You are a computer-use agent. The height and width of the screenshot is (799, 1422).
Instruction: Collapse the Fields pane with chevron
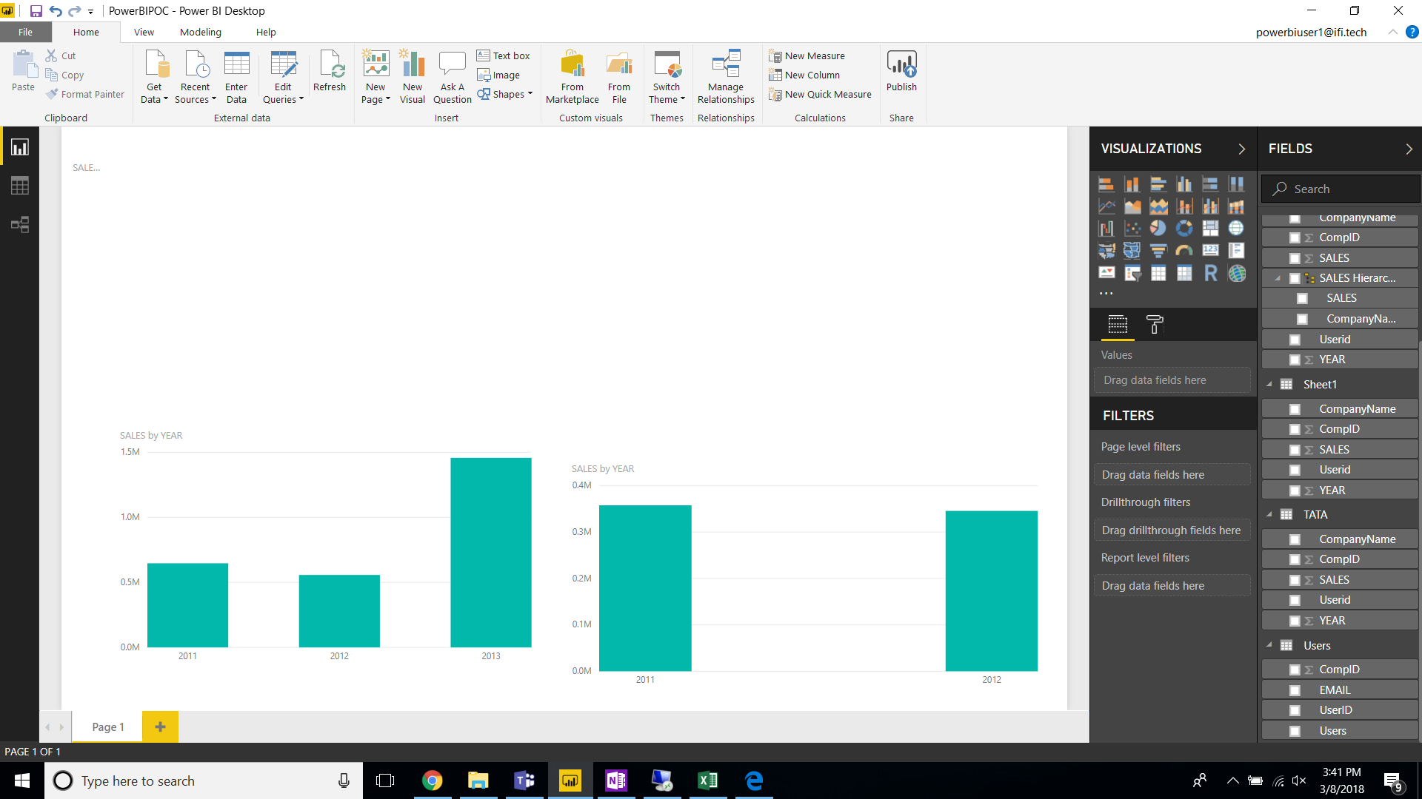(1409, 149)
